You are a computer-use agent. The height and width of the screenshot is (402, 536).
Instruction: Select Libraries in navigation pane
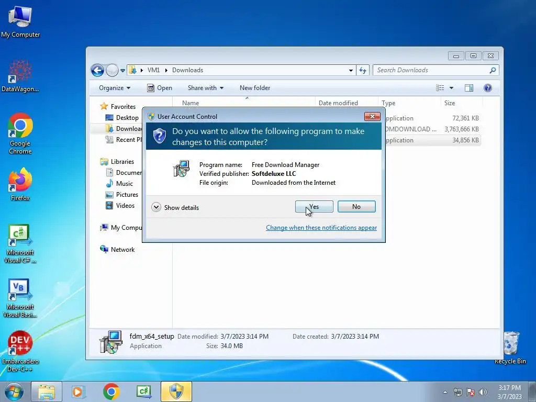118,162
